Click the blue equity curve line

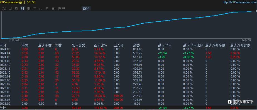126,27
